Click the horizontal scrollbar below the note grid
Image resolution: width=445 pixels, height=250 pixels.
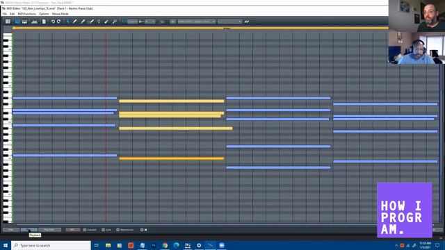(x=196, y=224)
